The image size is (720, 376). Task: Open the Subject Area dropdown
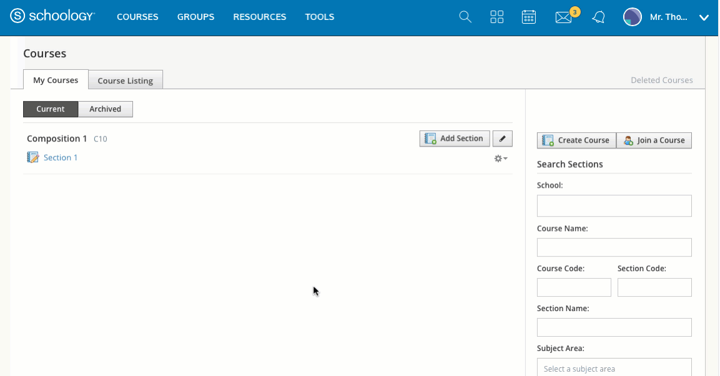coord(614,368)
